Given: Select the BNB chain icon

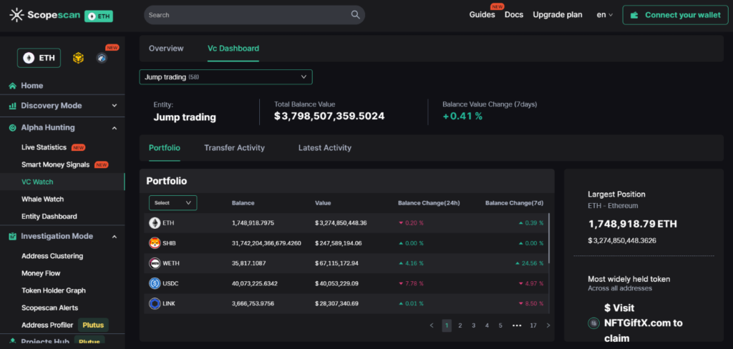Looking at the screenshot, I should (x=79, y=58).
